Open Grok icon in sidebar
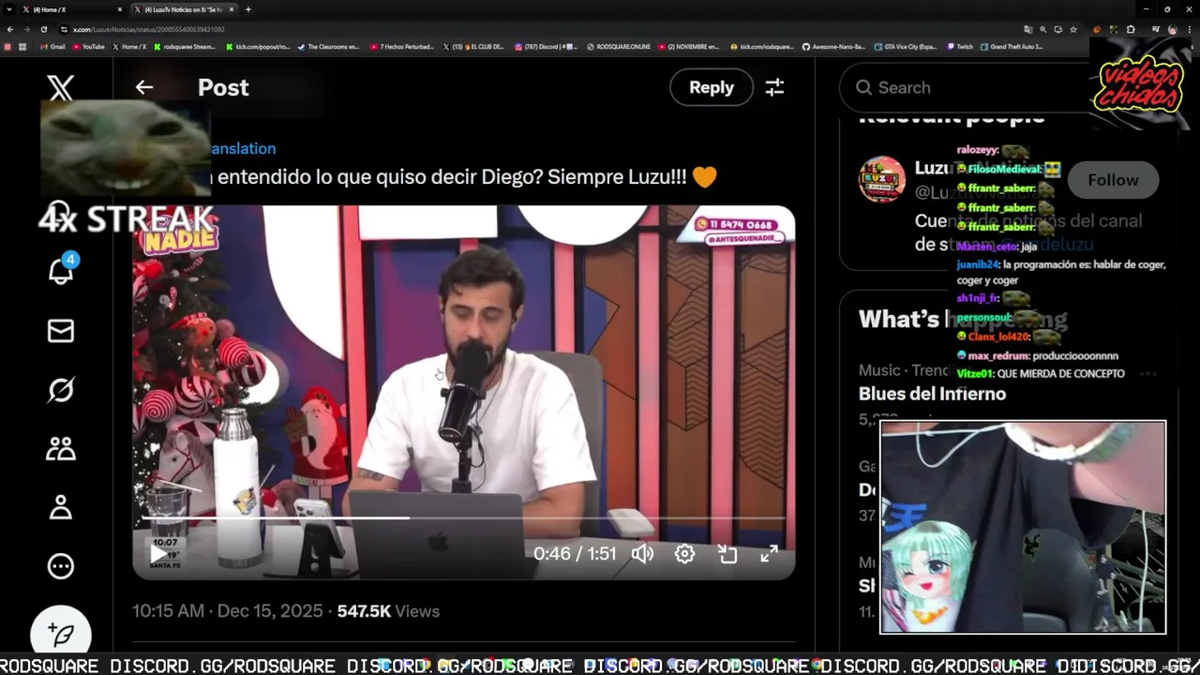 (x=61, y=390)
